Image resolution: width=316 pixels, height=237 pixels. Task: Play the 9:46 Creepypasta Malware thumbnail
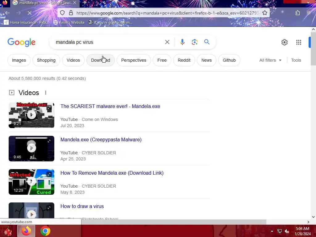31,148
